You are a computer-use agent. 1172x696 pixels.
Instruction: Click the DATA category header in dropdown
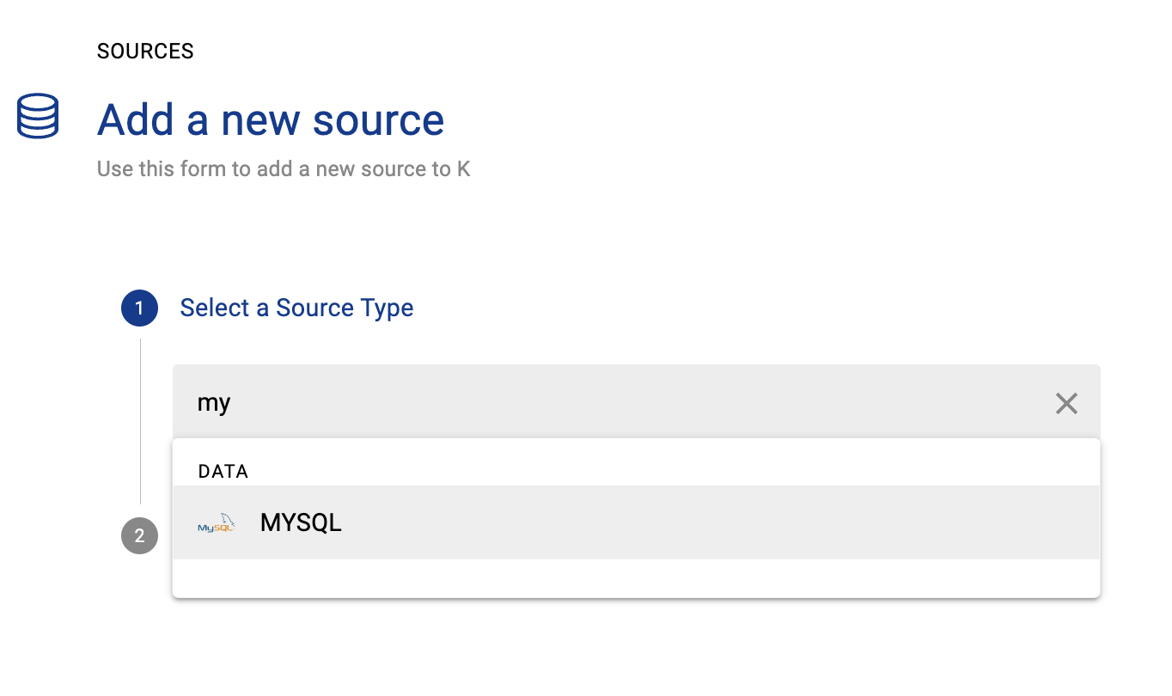223,471
